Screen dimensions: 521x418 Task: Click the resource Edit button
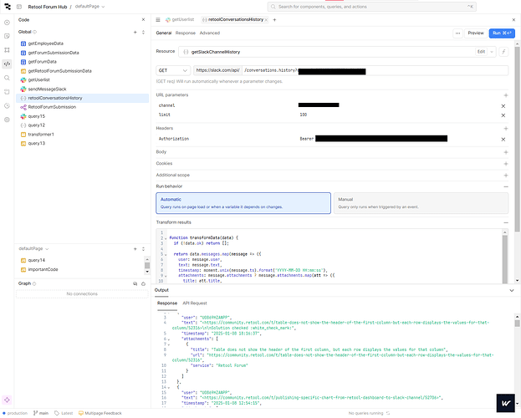pos(481,52)
